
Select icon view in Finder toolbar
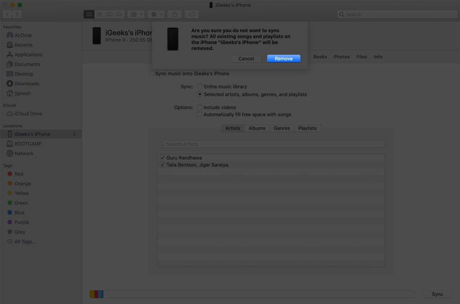pos(89,14)
